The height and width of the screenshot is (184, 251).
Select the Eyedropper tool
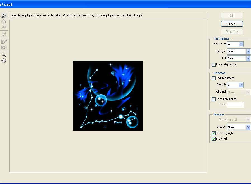coord(4,34)
